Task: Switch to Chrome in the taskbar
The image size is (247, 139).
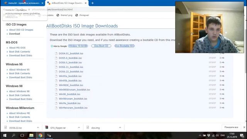Action: (40, 136)
